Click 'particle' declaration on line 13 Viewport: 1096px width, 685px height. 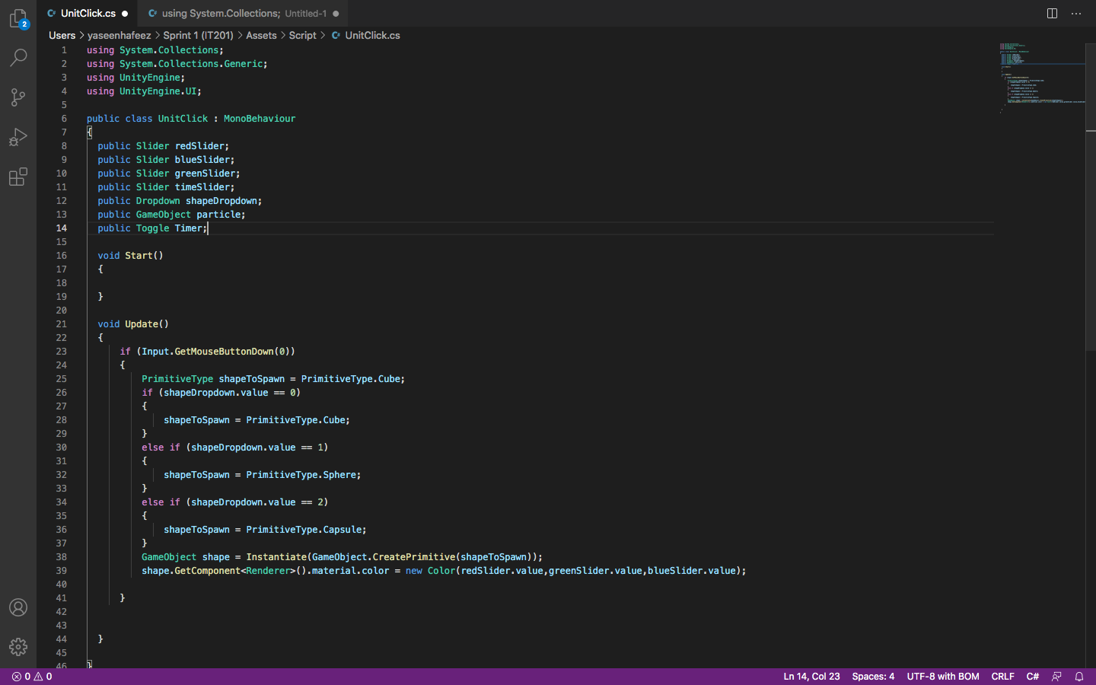(x=218, y=215)
